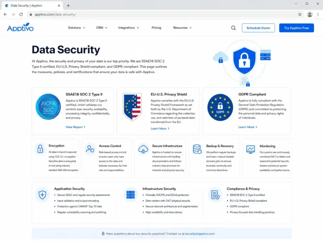The image size is (323, 242).
Task: Click the Monitoring screen icon
Action: [250, 149]
